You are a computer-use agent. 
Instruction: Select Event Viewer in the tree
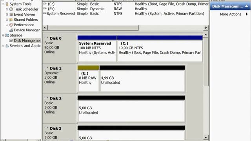[24, 14]
